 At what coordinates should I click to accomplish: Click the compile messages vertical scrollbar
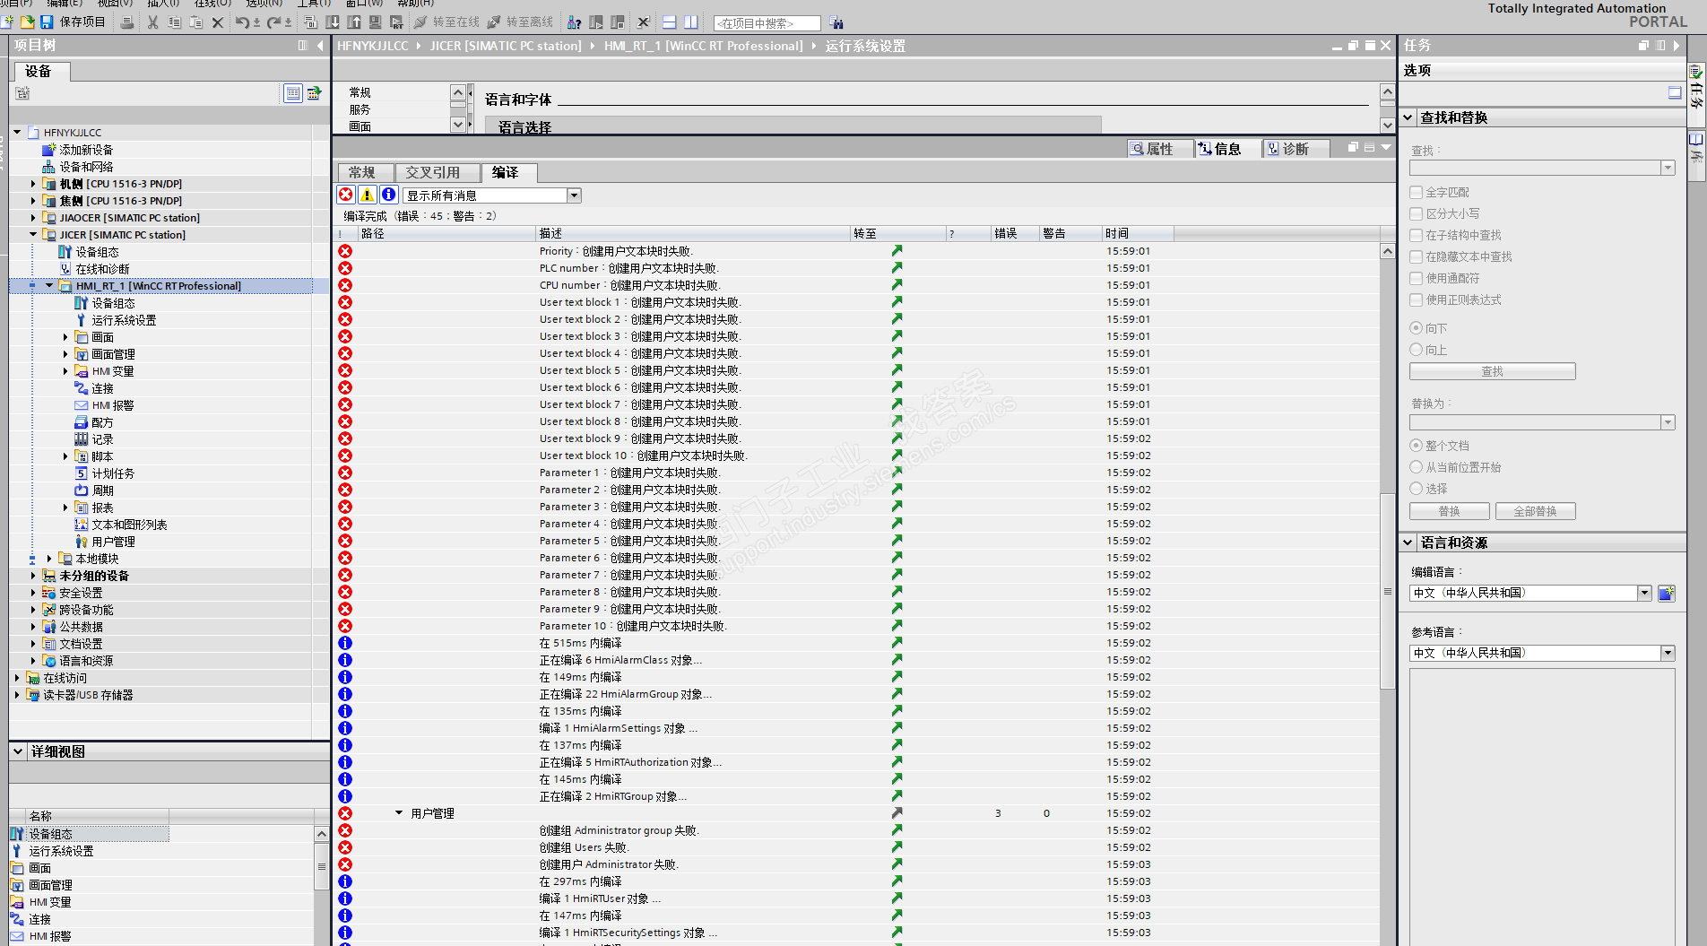[1387, 592]
